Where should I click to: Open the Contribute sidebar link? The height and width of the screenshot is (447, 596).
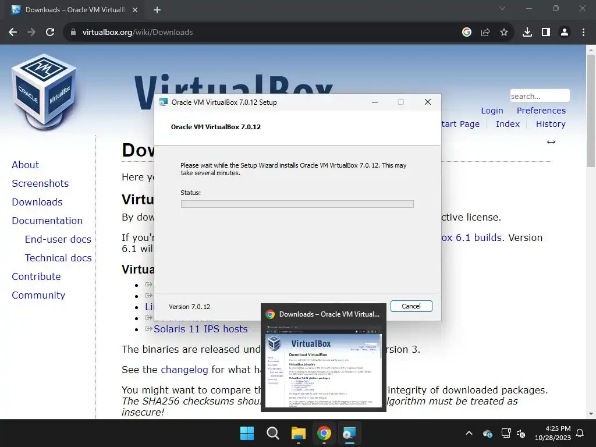(36, 276)
